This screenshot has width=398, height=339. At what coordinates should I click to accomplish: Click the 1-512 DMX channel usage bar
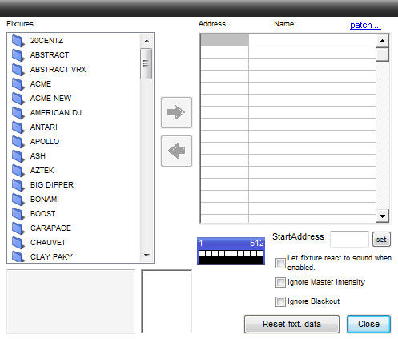pos(231,251)
